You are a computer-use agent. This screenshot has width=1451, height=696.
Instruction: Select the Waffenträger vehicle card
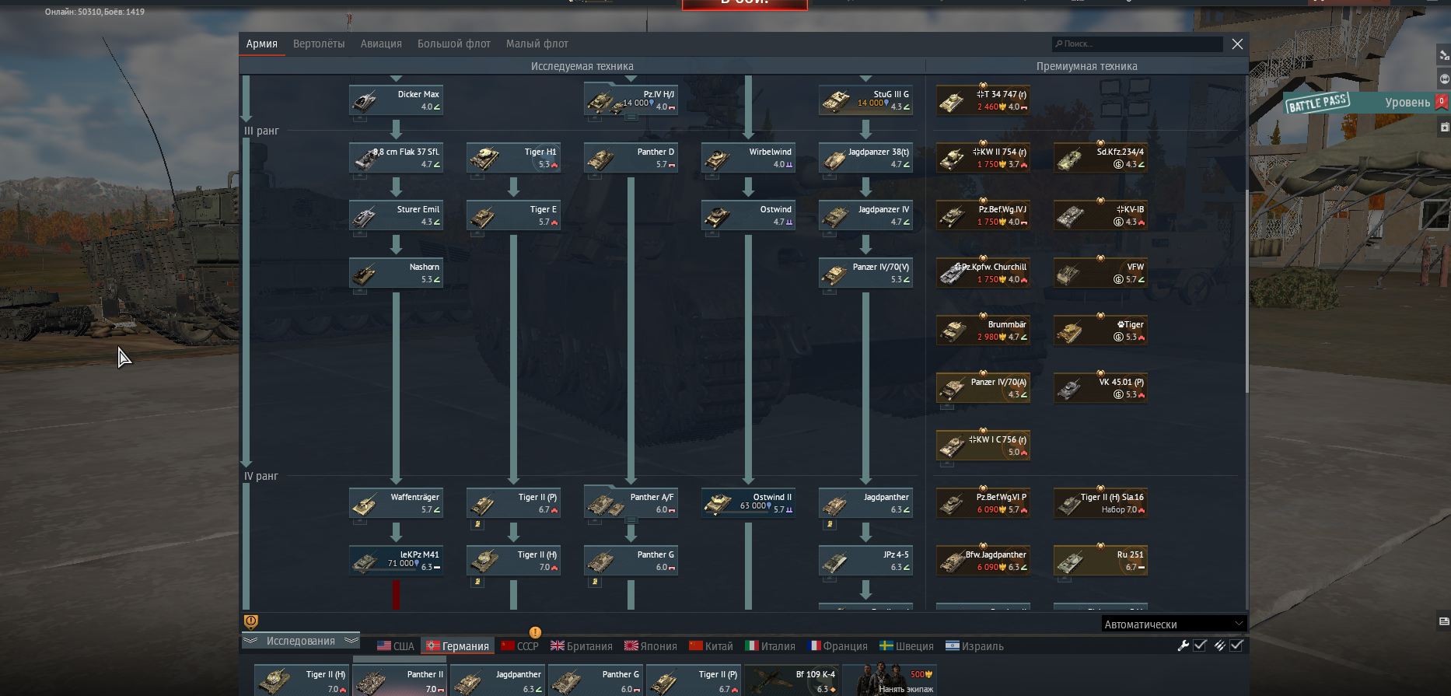coord(396,503)
